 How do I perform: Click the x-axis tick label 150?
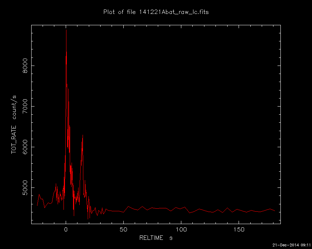point(239,230)
